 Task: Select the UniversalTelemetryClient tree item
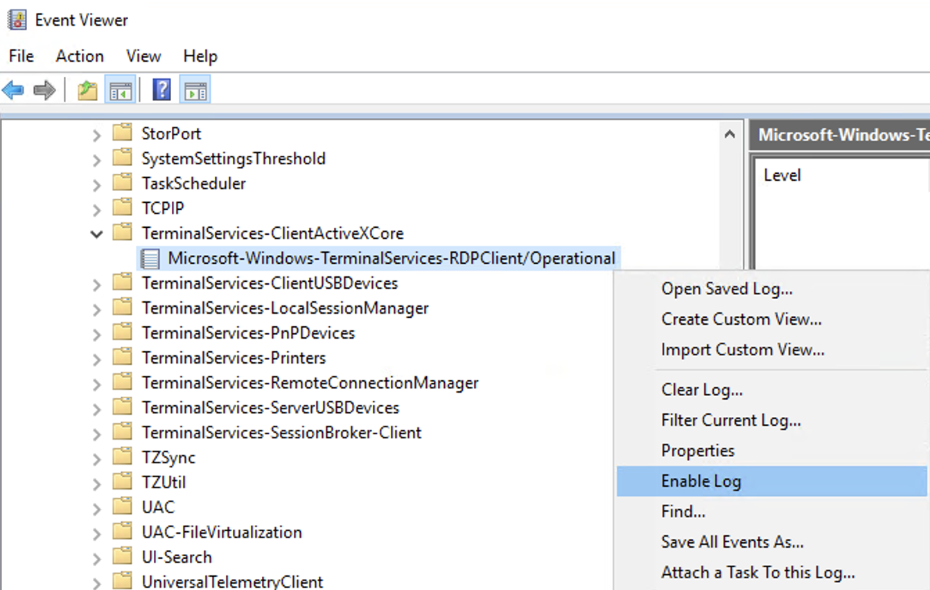point(232,582)
